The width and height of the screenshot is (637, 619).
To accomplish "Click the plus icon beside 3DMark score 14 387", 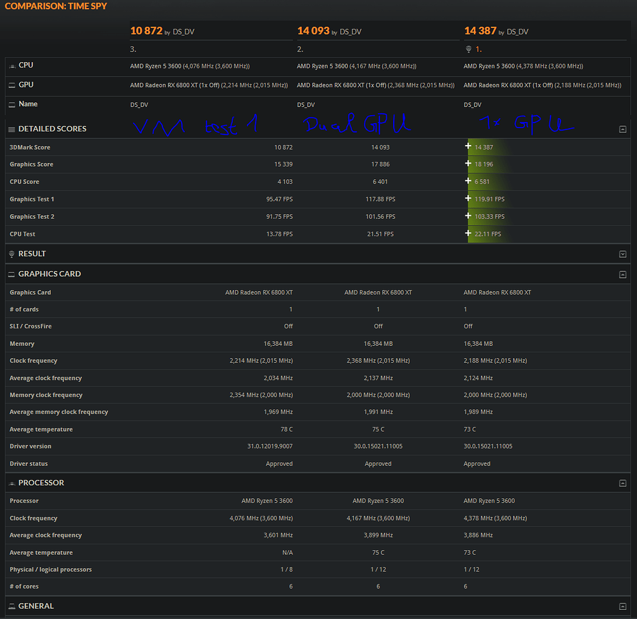I will click(468, 147).
